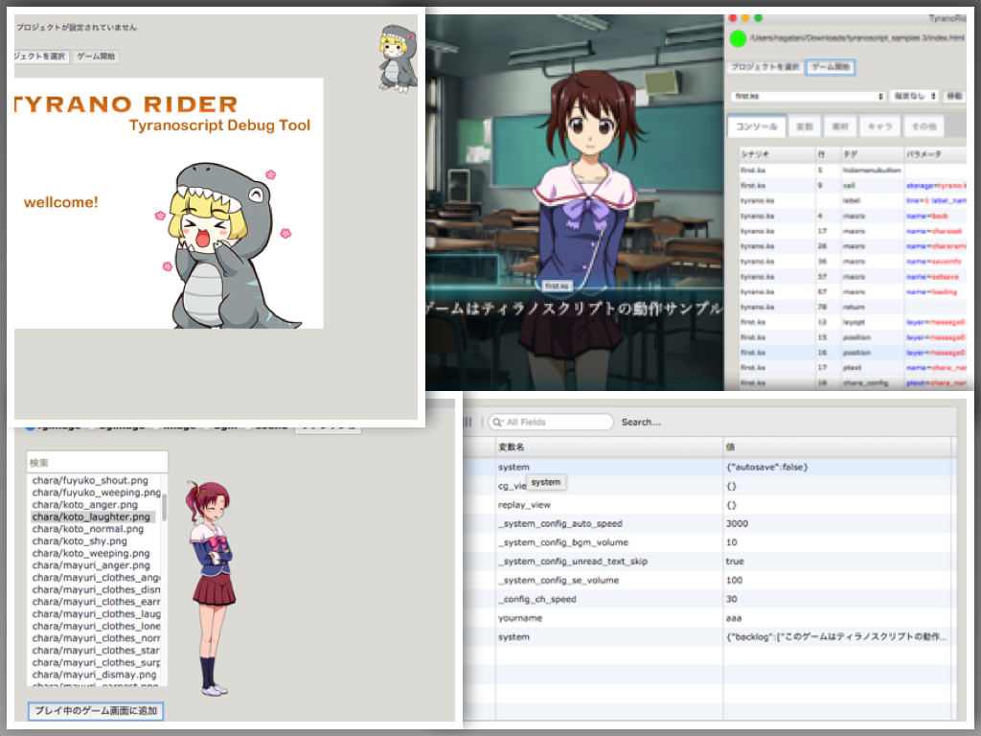Click the asset file list scrollbar thumb
The height and width of the screenshot is (736, 981).
click(x=165, y=506)
